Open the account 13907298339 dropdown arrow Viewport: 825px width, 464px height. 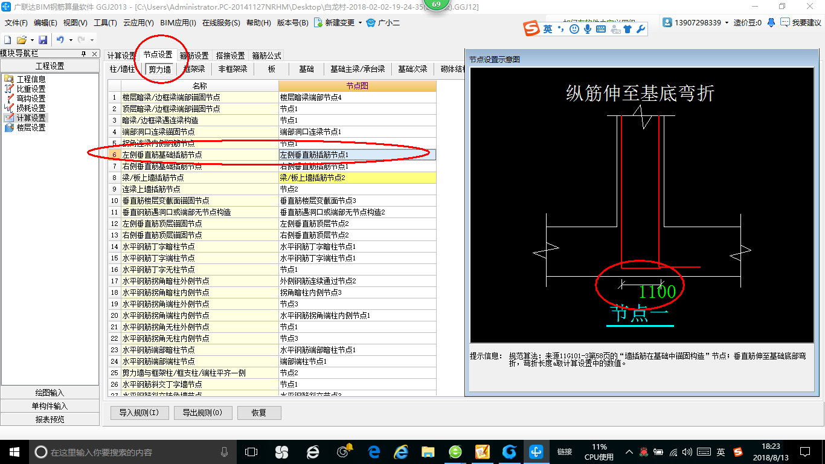(x=727, y=23)
